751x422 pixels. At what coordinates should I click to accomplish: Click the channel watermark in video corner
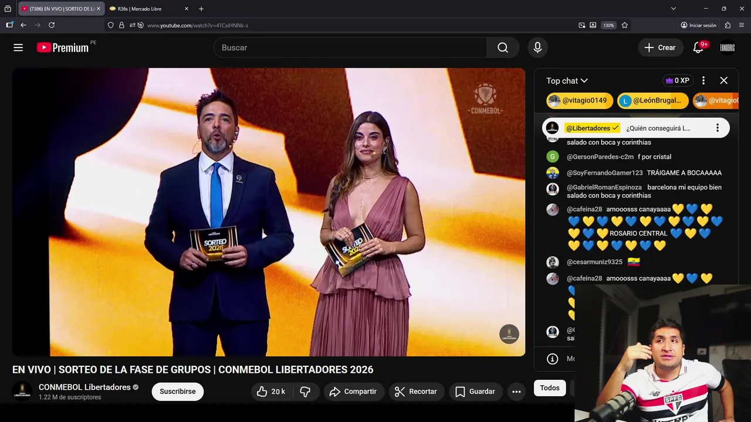(509, 334)
